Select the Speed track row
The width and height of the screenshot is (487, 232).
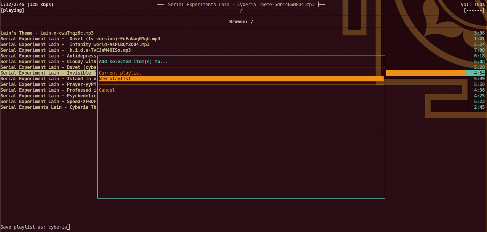(49, 102)
